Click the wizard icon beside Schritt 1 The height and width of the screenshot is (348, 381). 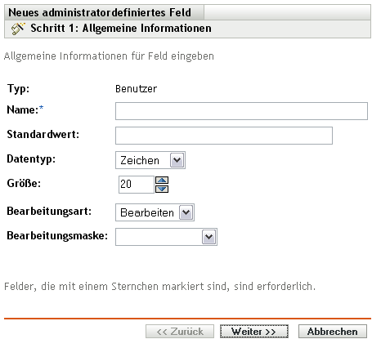18,29
